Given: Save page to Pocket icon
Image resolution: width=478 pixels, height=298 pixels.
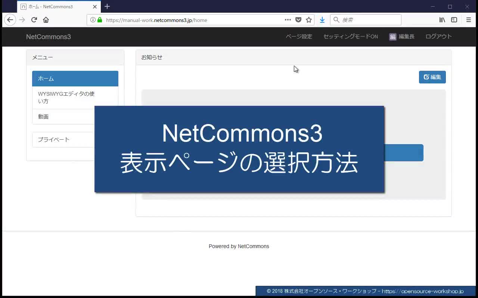Looking at the screenshot, I should click(x=298, y=20).
